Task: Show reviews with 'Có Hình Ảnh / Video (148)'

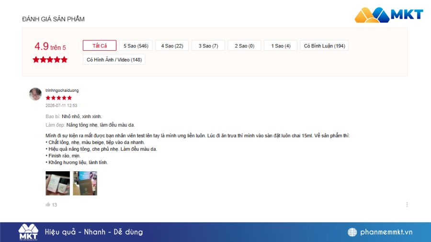Action: click(114, 59)
